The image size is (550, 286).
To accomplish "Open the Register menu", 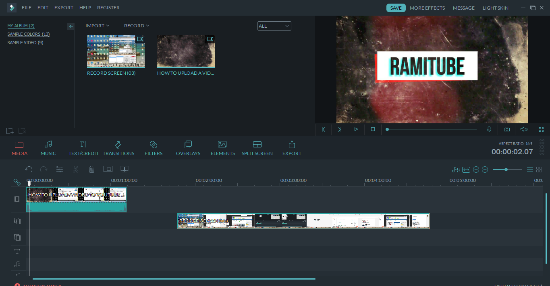I will click(x=108, y=8).
